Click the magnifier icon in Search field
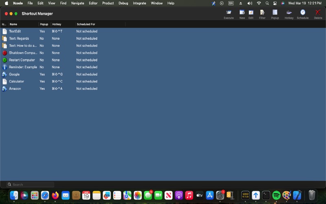 tap(9, 184)
